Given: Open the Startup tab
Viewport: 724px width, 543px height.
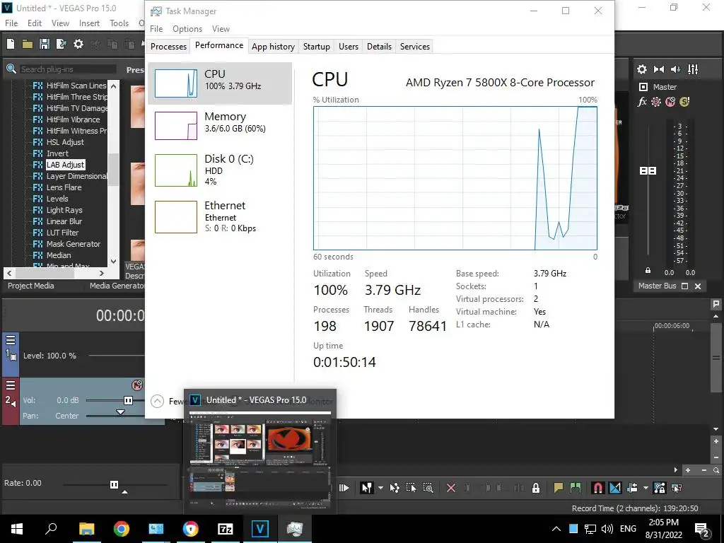Looking at the screenshot, I should pos(317,46).
